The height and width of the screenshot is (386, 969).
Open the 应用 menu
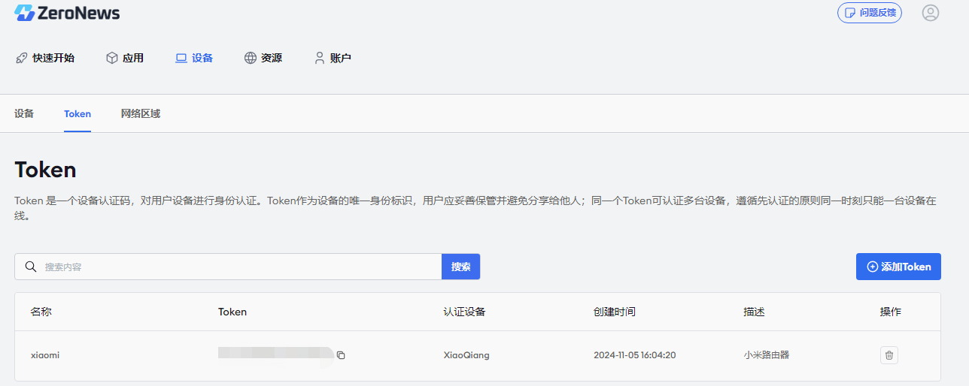pyautogui.click(x=125, y=58)
